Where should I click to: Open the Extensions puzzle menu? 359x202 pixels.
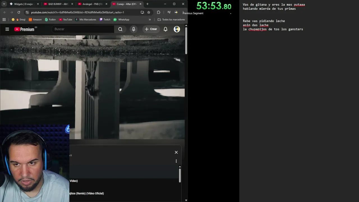(x=158, y=12)
